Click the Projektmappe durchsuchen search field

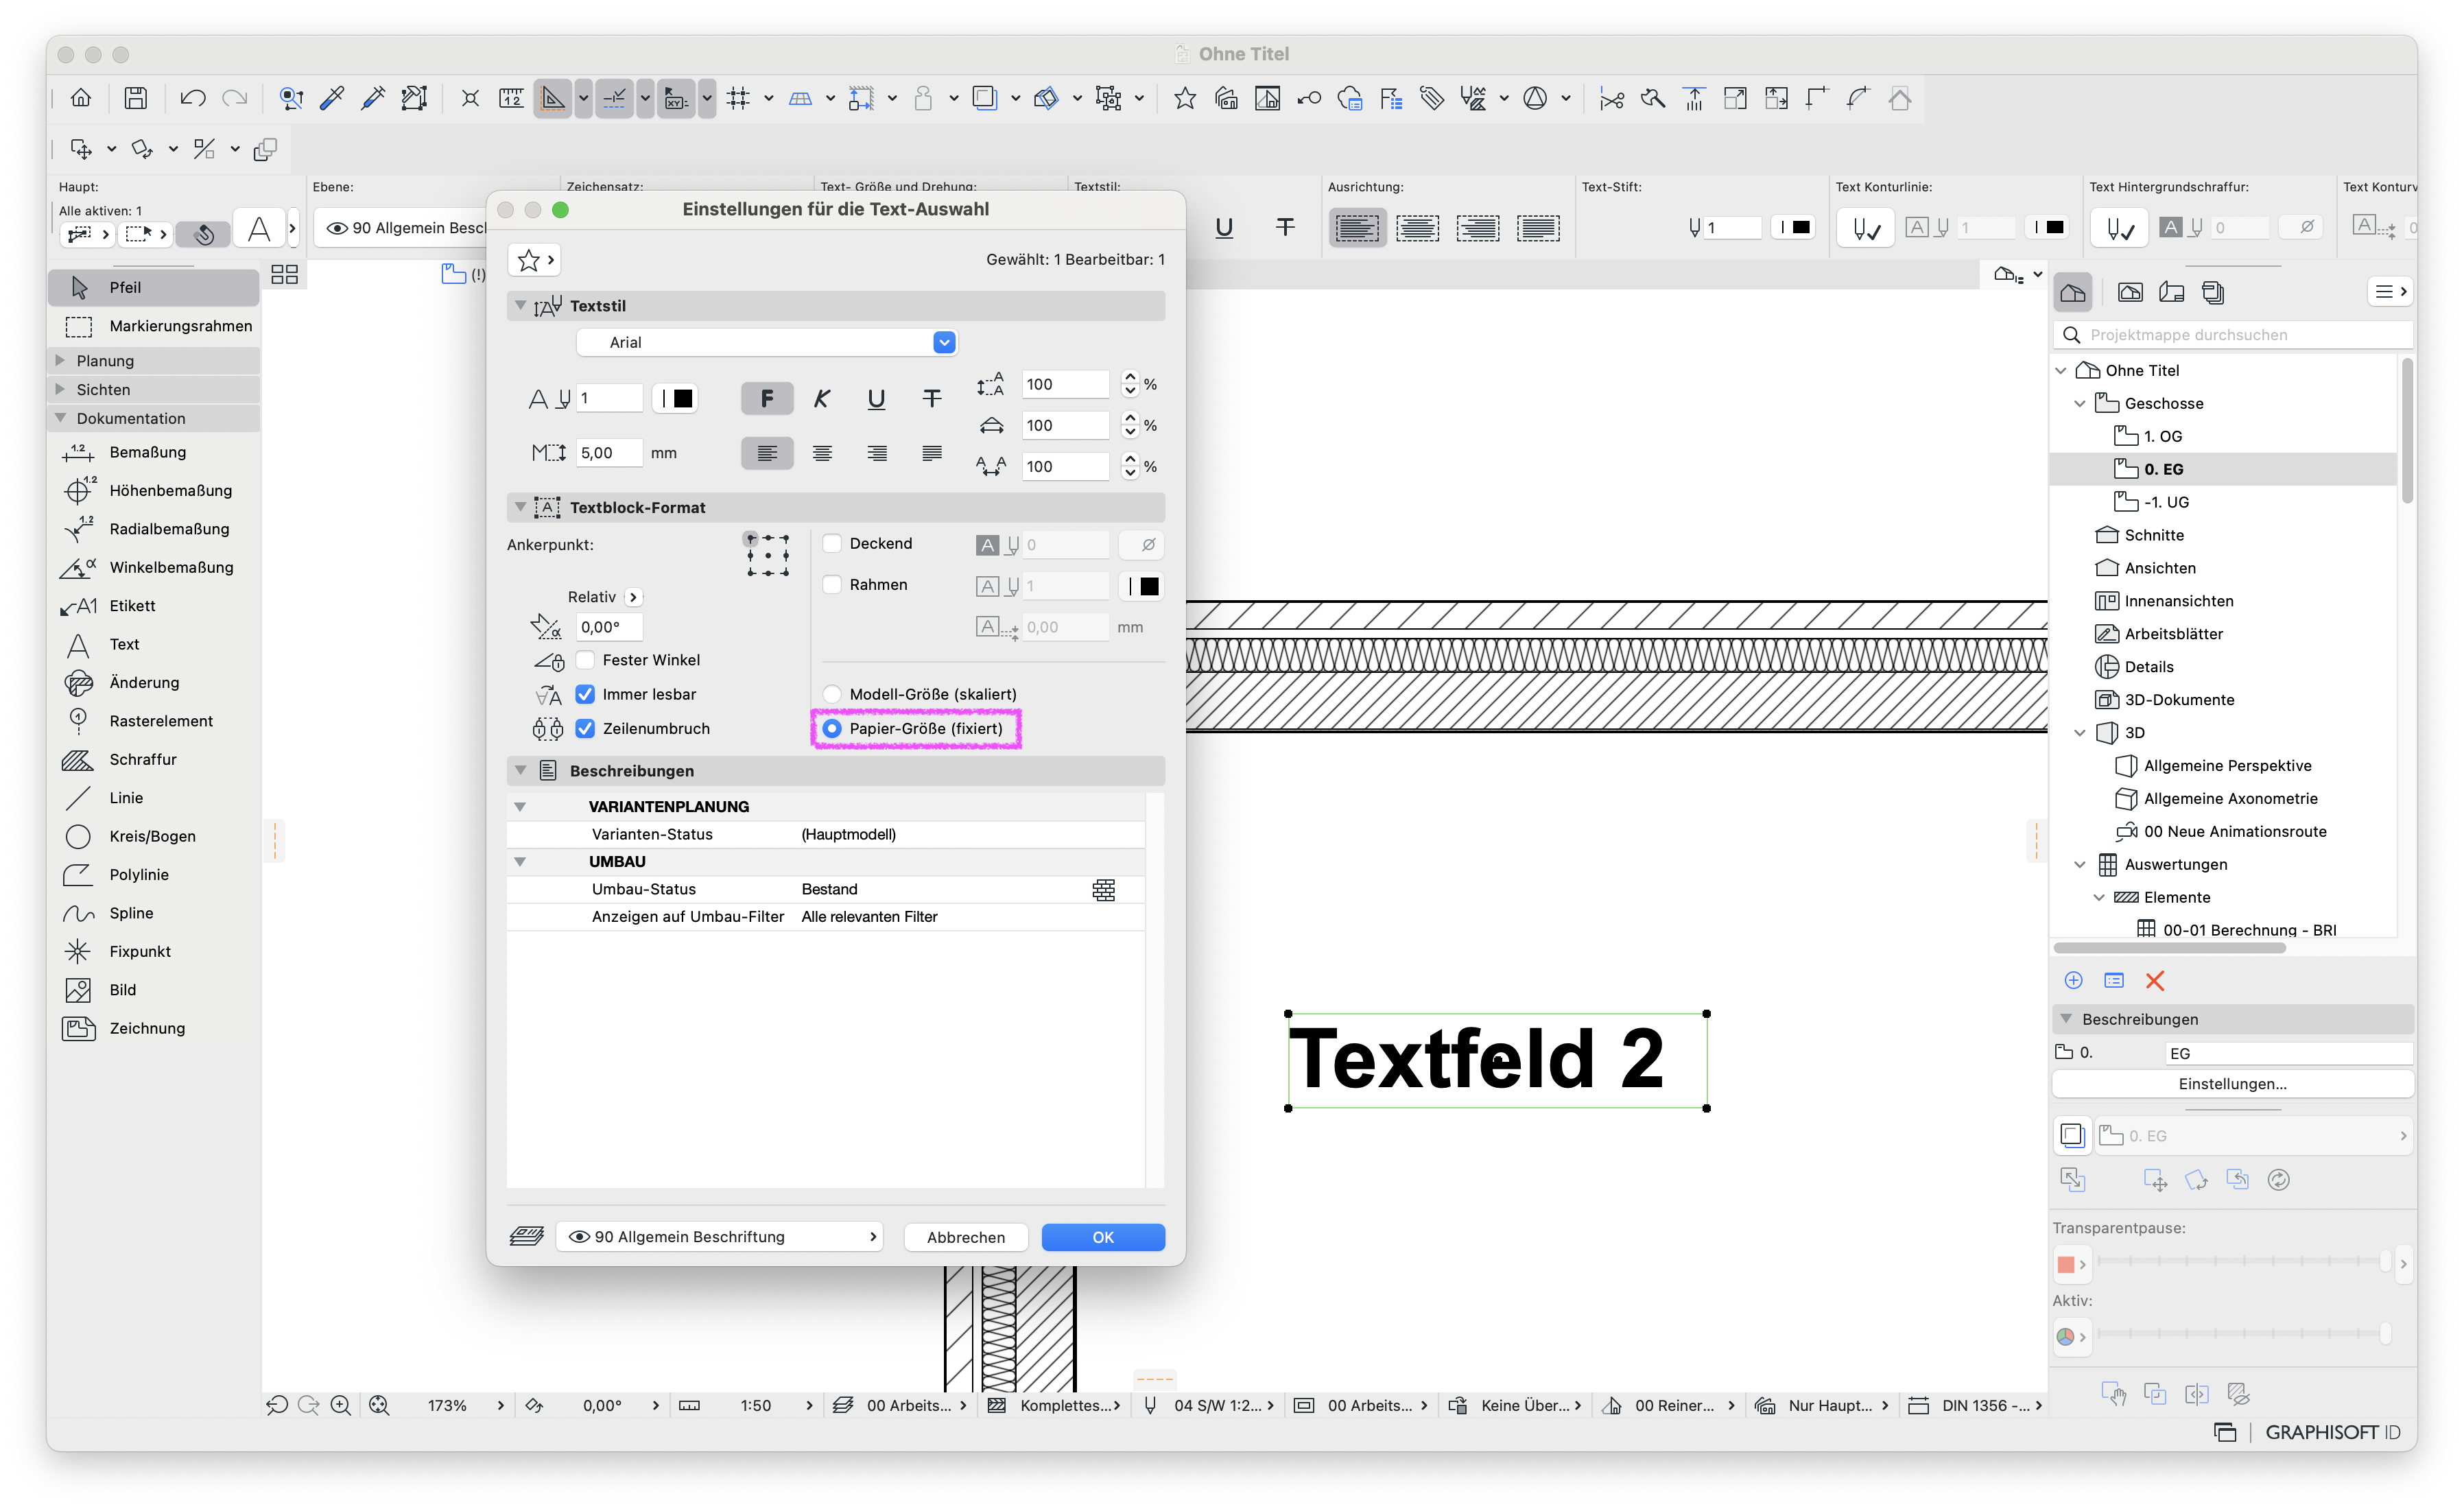coord(2234,335)
